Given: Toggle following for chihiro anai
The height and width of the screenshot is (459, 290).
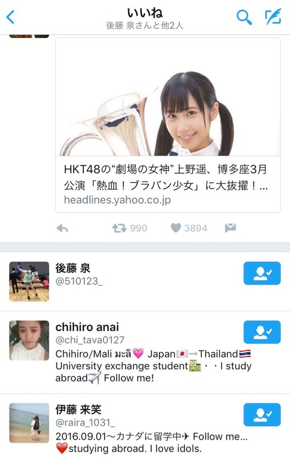Looking at the screenshot, I should click(262, 332).
